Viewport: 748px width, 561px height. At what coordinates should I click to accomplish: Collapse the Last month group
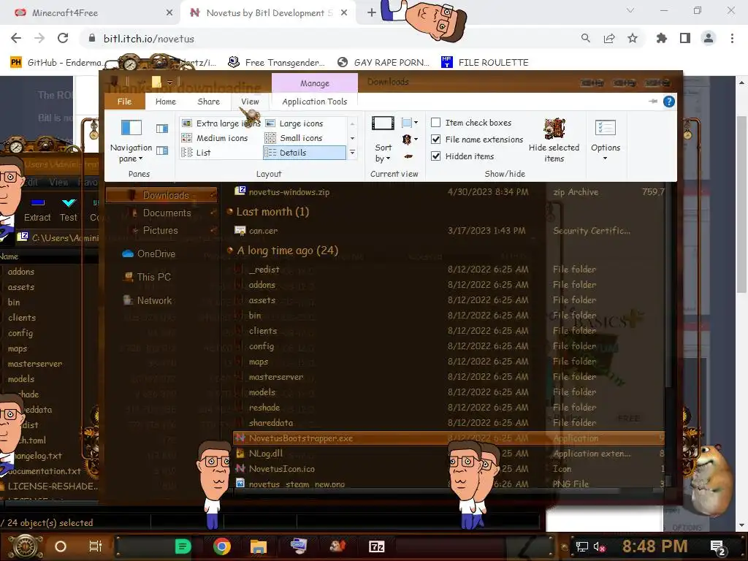point(229,211)
